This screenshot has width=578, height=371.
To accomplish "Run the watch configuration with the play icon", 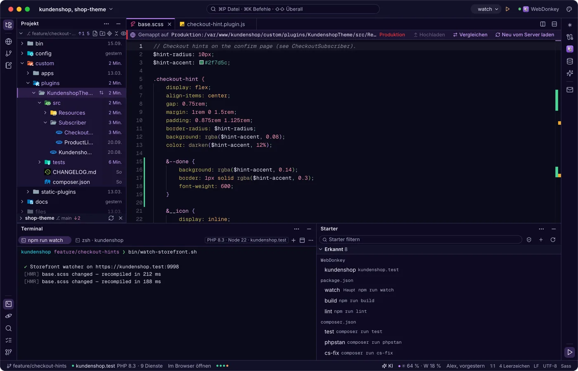I will point(508,9).
